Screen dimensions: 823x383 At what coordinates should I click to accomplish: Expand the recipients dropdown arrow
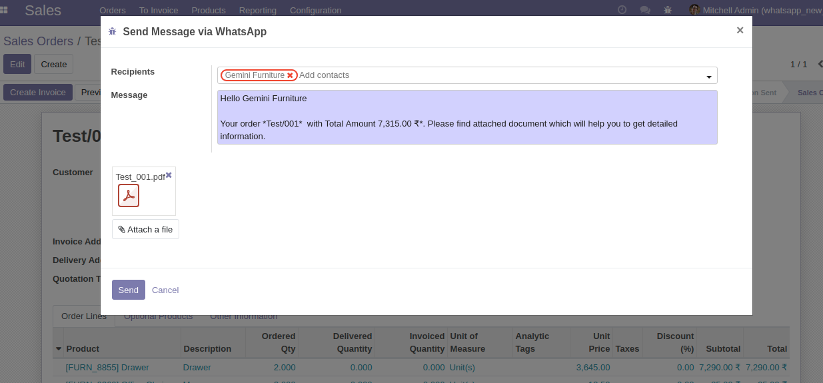click(709, 77)
